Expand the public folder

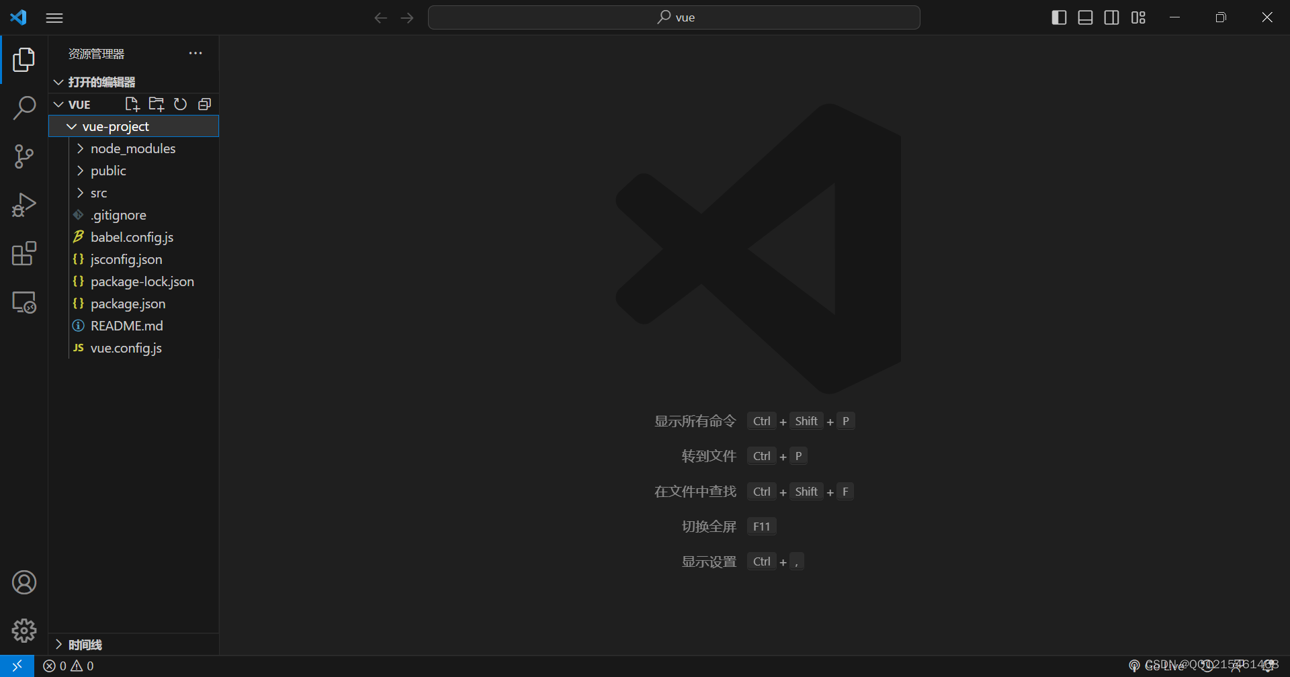[134, 171]
